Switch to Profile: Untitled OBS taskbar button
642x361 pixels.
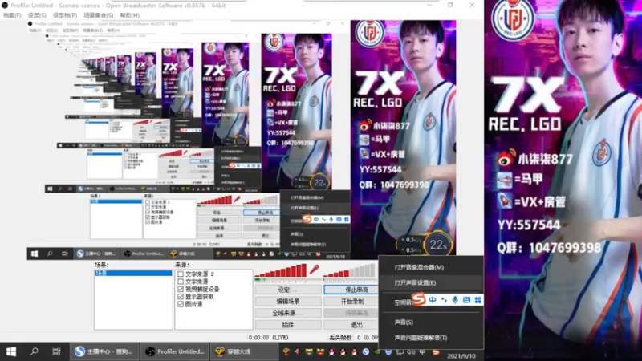tap(175, 351)
